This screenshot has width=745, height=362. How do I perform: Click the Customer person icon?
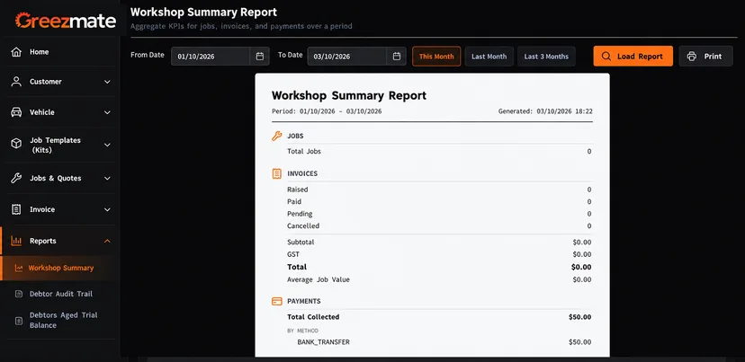click(x=16, y=82)
